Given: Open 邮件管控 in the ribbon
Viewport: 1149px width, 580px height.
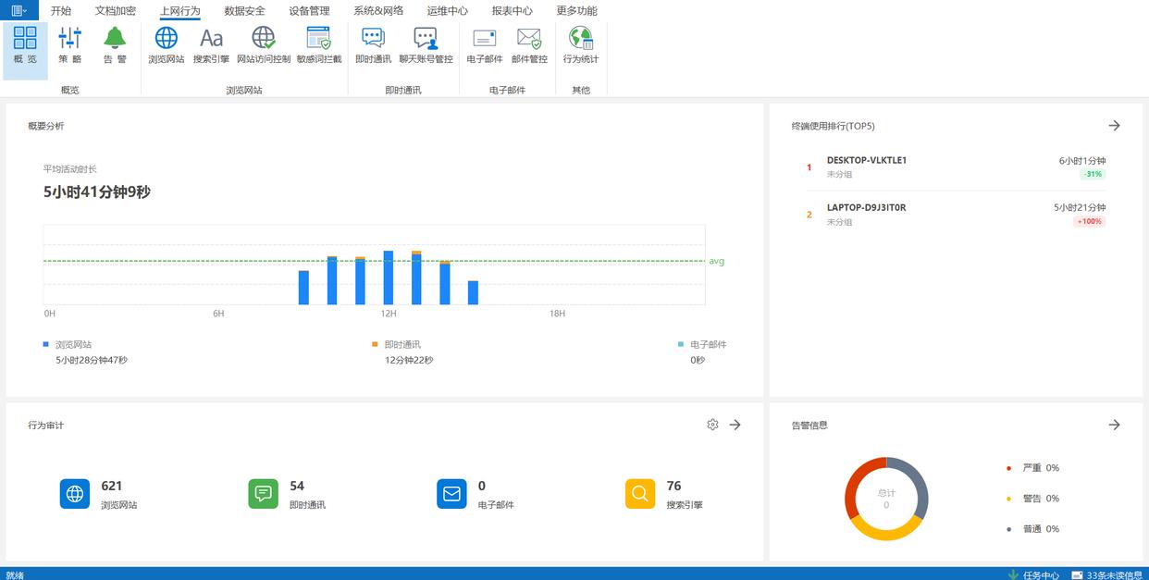Looking at the screenshot, I should [529, 44].
